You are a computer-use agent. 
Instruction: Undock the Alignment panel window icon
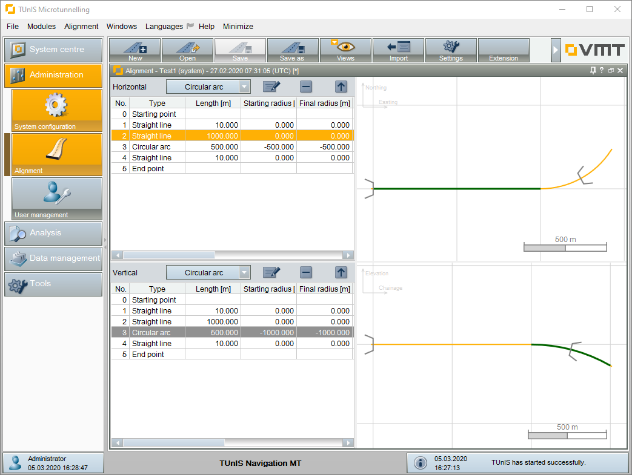tap(611, 70)
